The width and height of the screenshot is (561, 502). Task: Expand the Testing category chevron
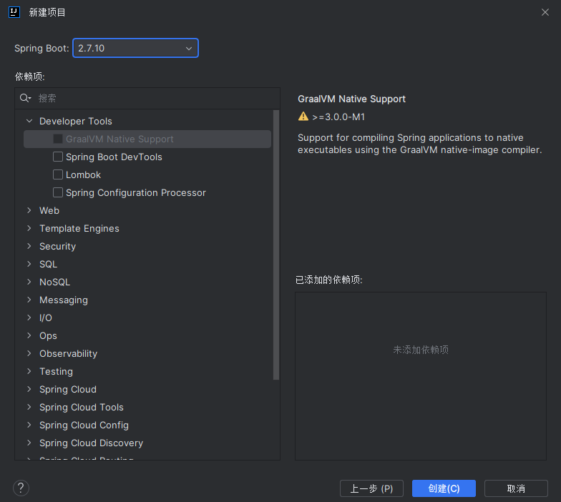click(29, 371)
